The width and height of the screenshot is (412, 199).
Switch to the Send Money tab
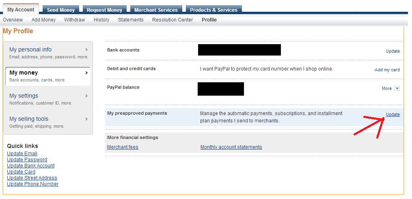click(61, 10)
